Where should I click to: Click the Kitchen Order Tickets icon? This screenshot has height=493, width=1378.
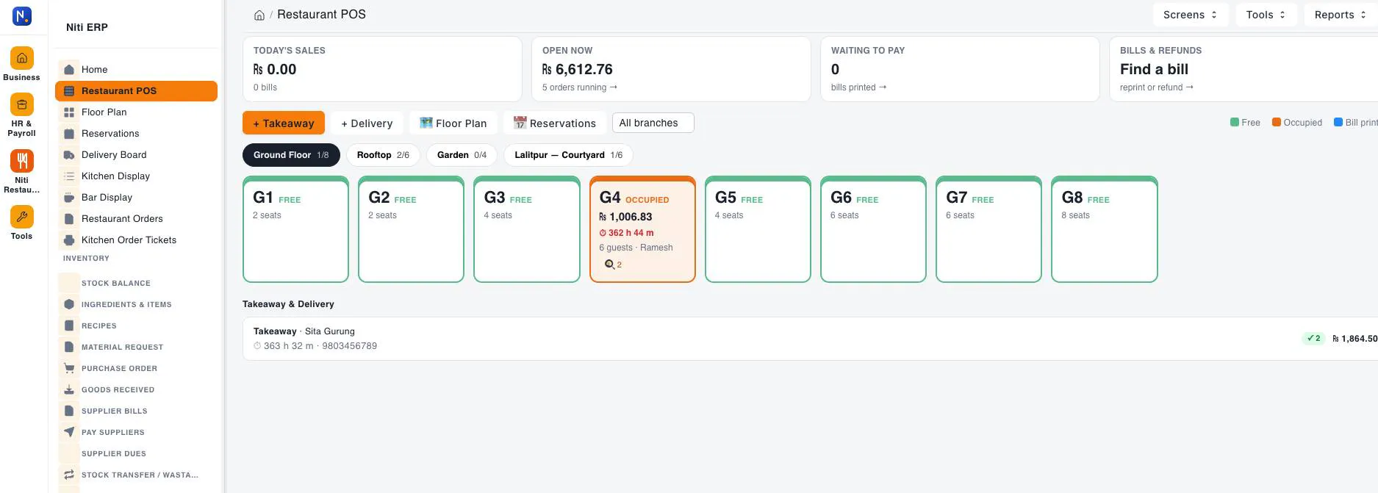tap(69, 240)
